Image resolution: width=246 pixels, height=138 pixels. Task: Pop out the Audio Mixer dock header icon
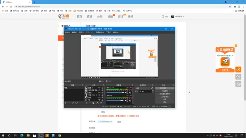(133, 85)
